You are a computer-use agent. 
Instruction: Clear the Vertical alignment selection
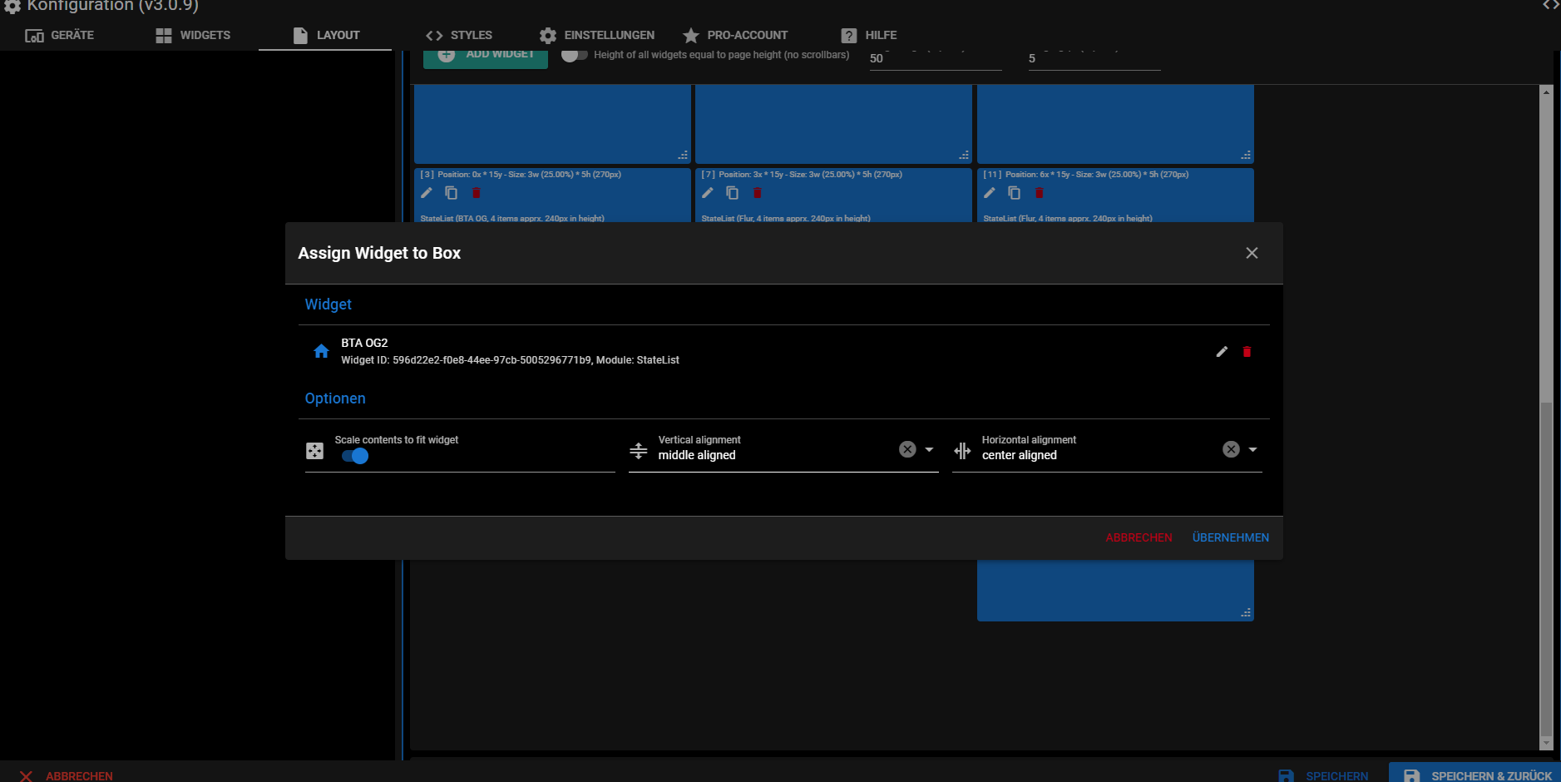[907, 449]
